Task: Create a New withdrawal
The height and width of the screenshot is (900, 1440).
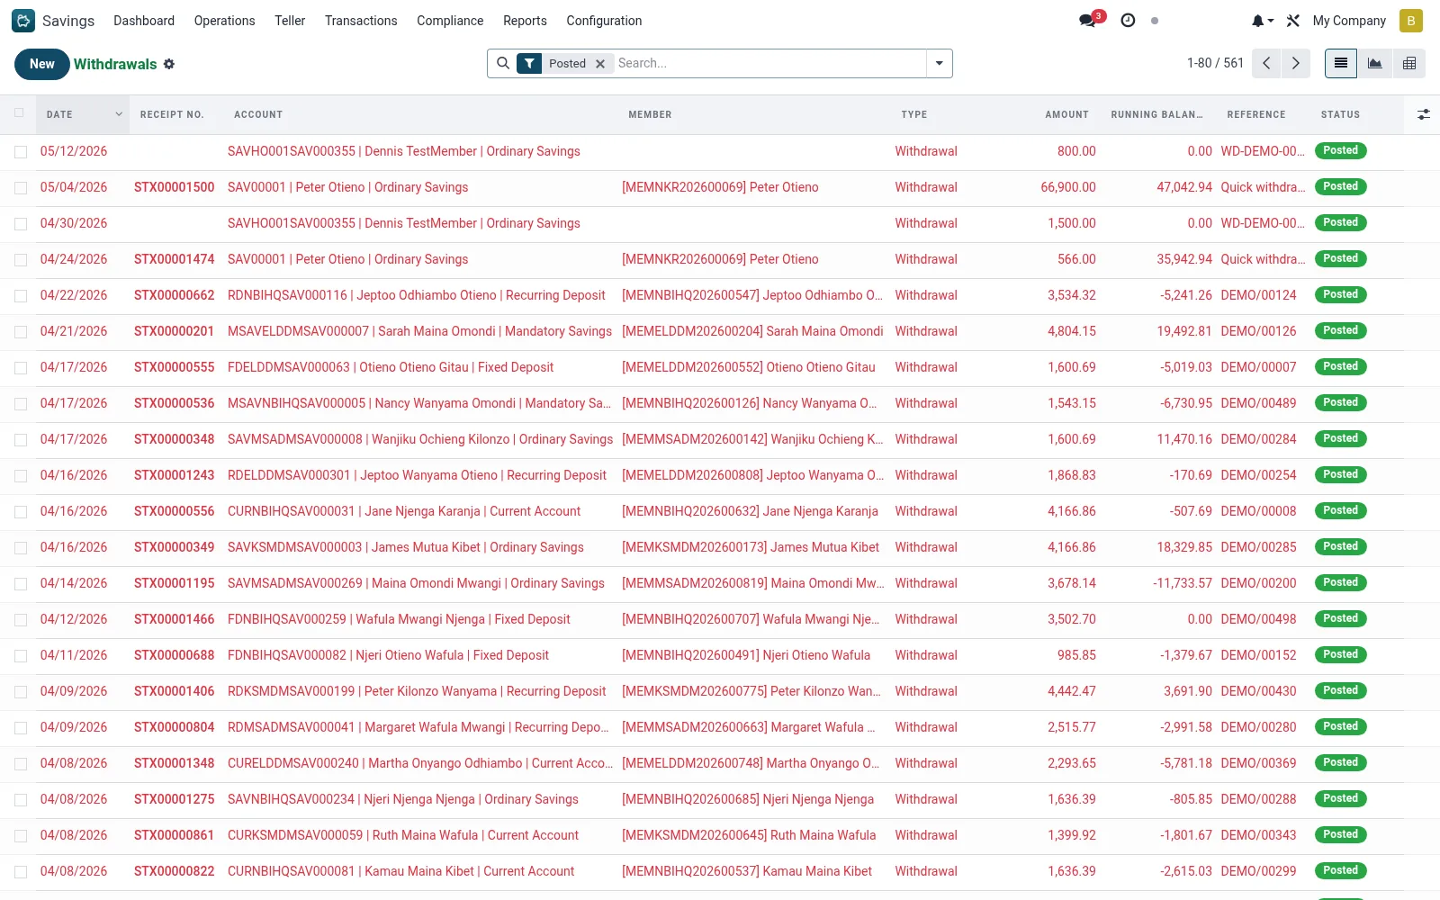Action: pyautogui.click(x=42, y=64)
